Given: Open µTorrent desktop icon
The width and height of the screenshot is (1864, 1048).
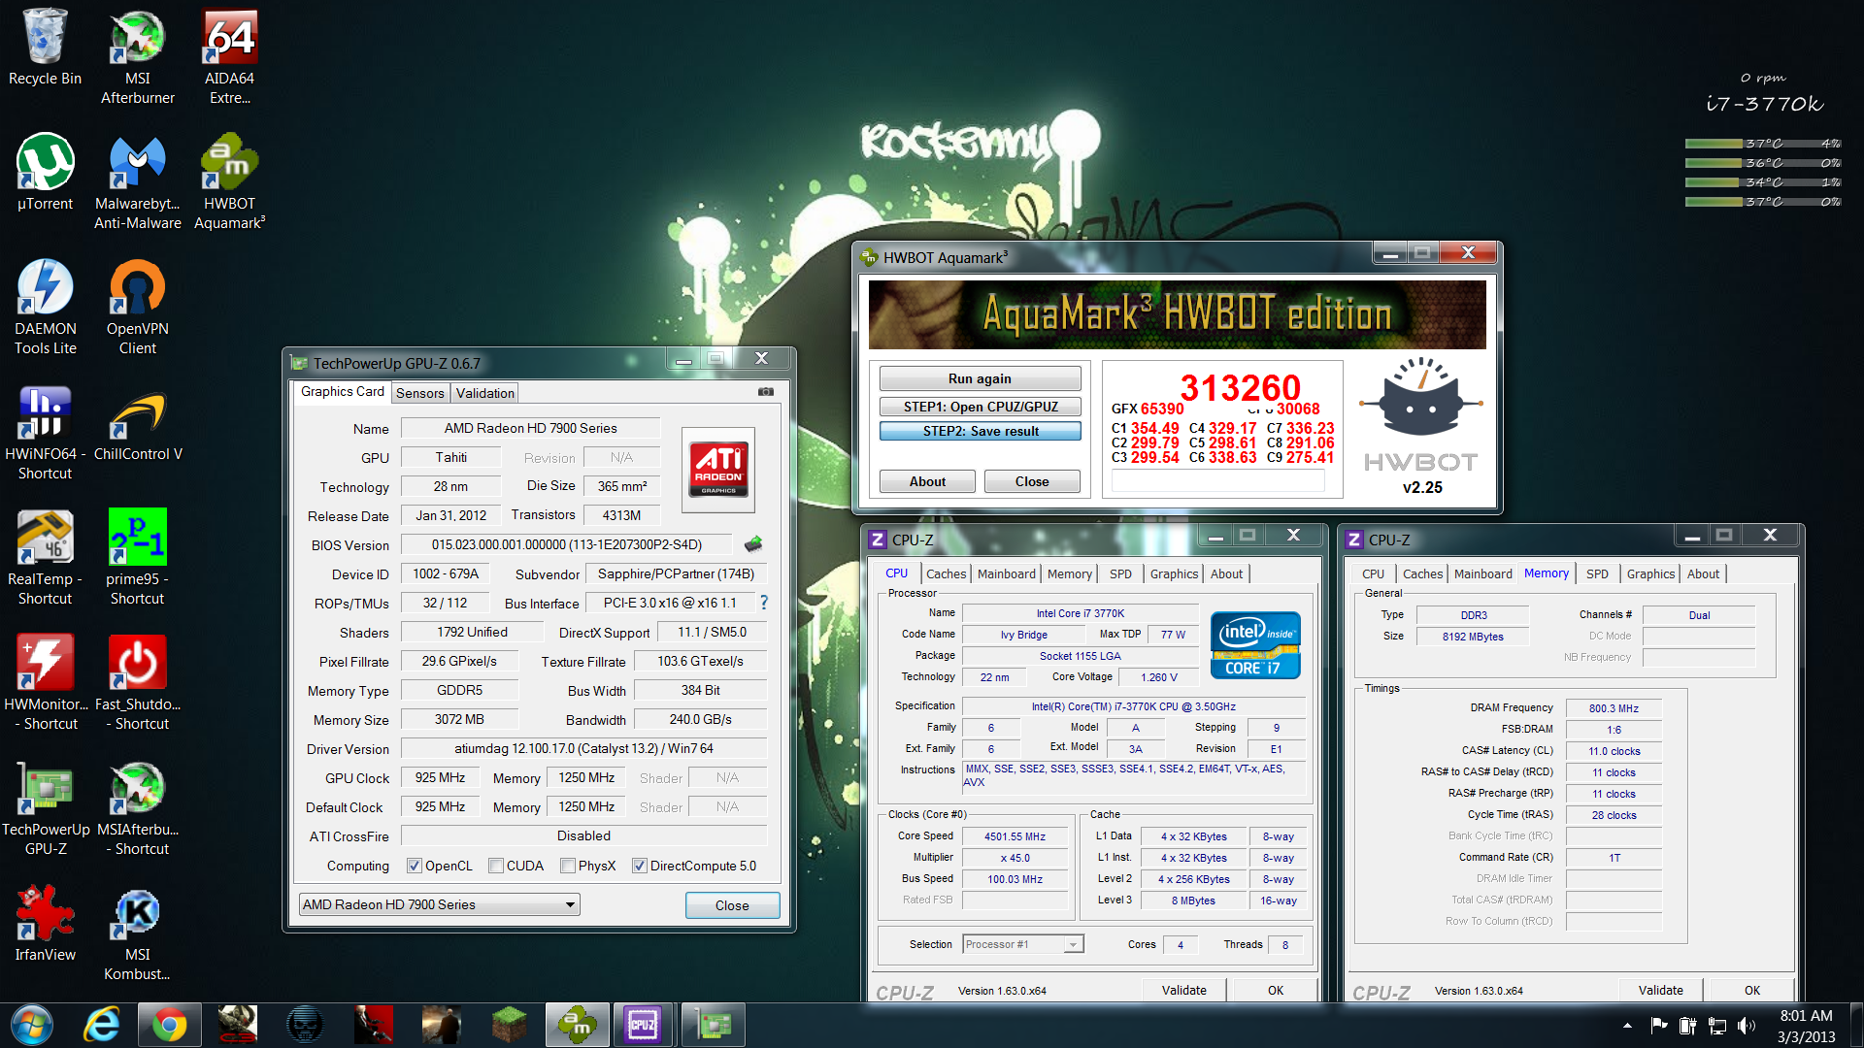Looking at the screenshot, I should (45, 173).
